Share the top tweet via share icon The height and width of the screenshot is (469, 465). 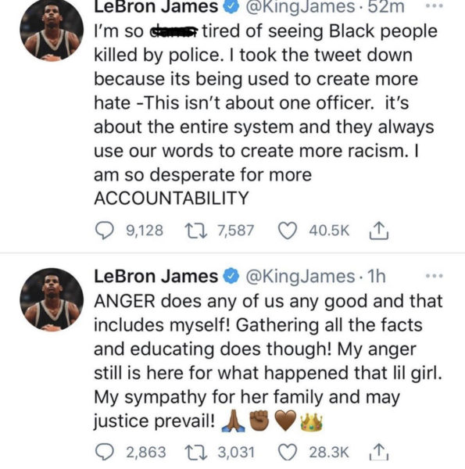(x=379, y=231)
